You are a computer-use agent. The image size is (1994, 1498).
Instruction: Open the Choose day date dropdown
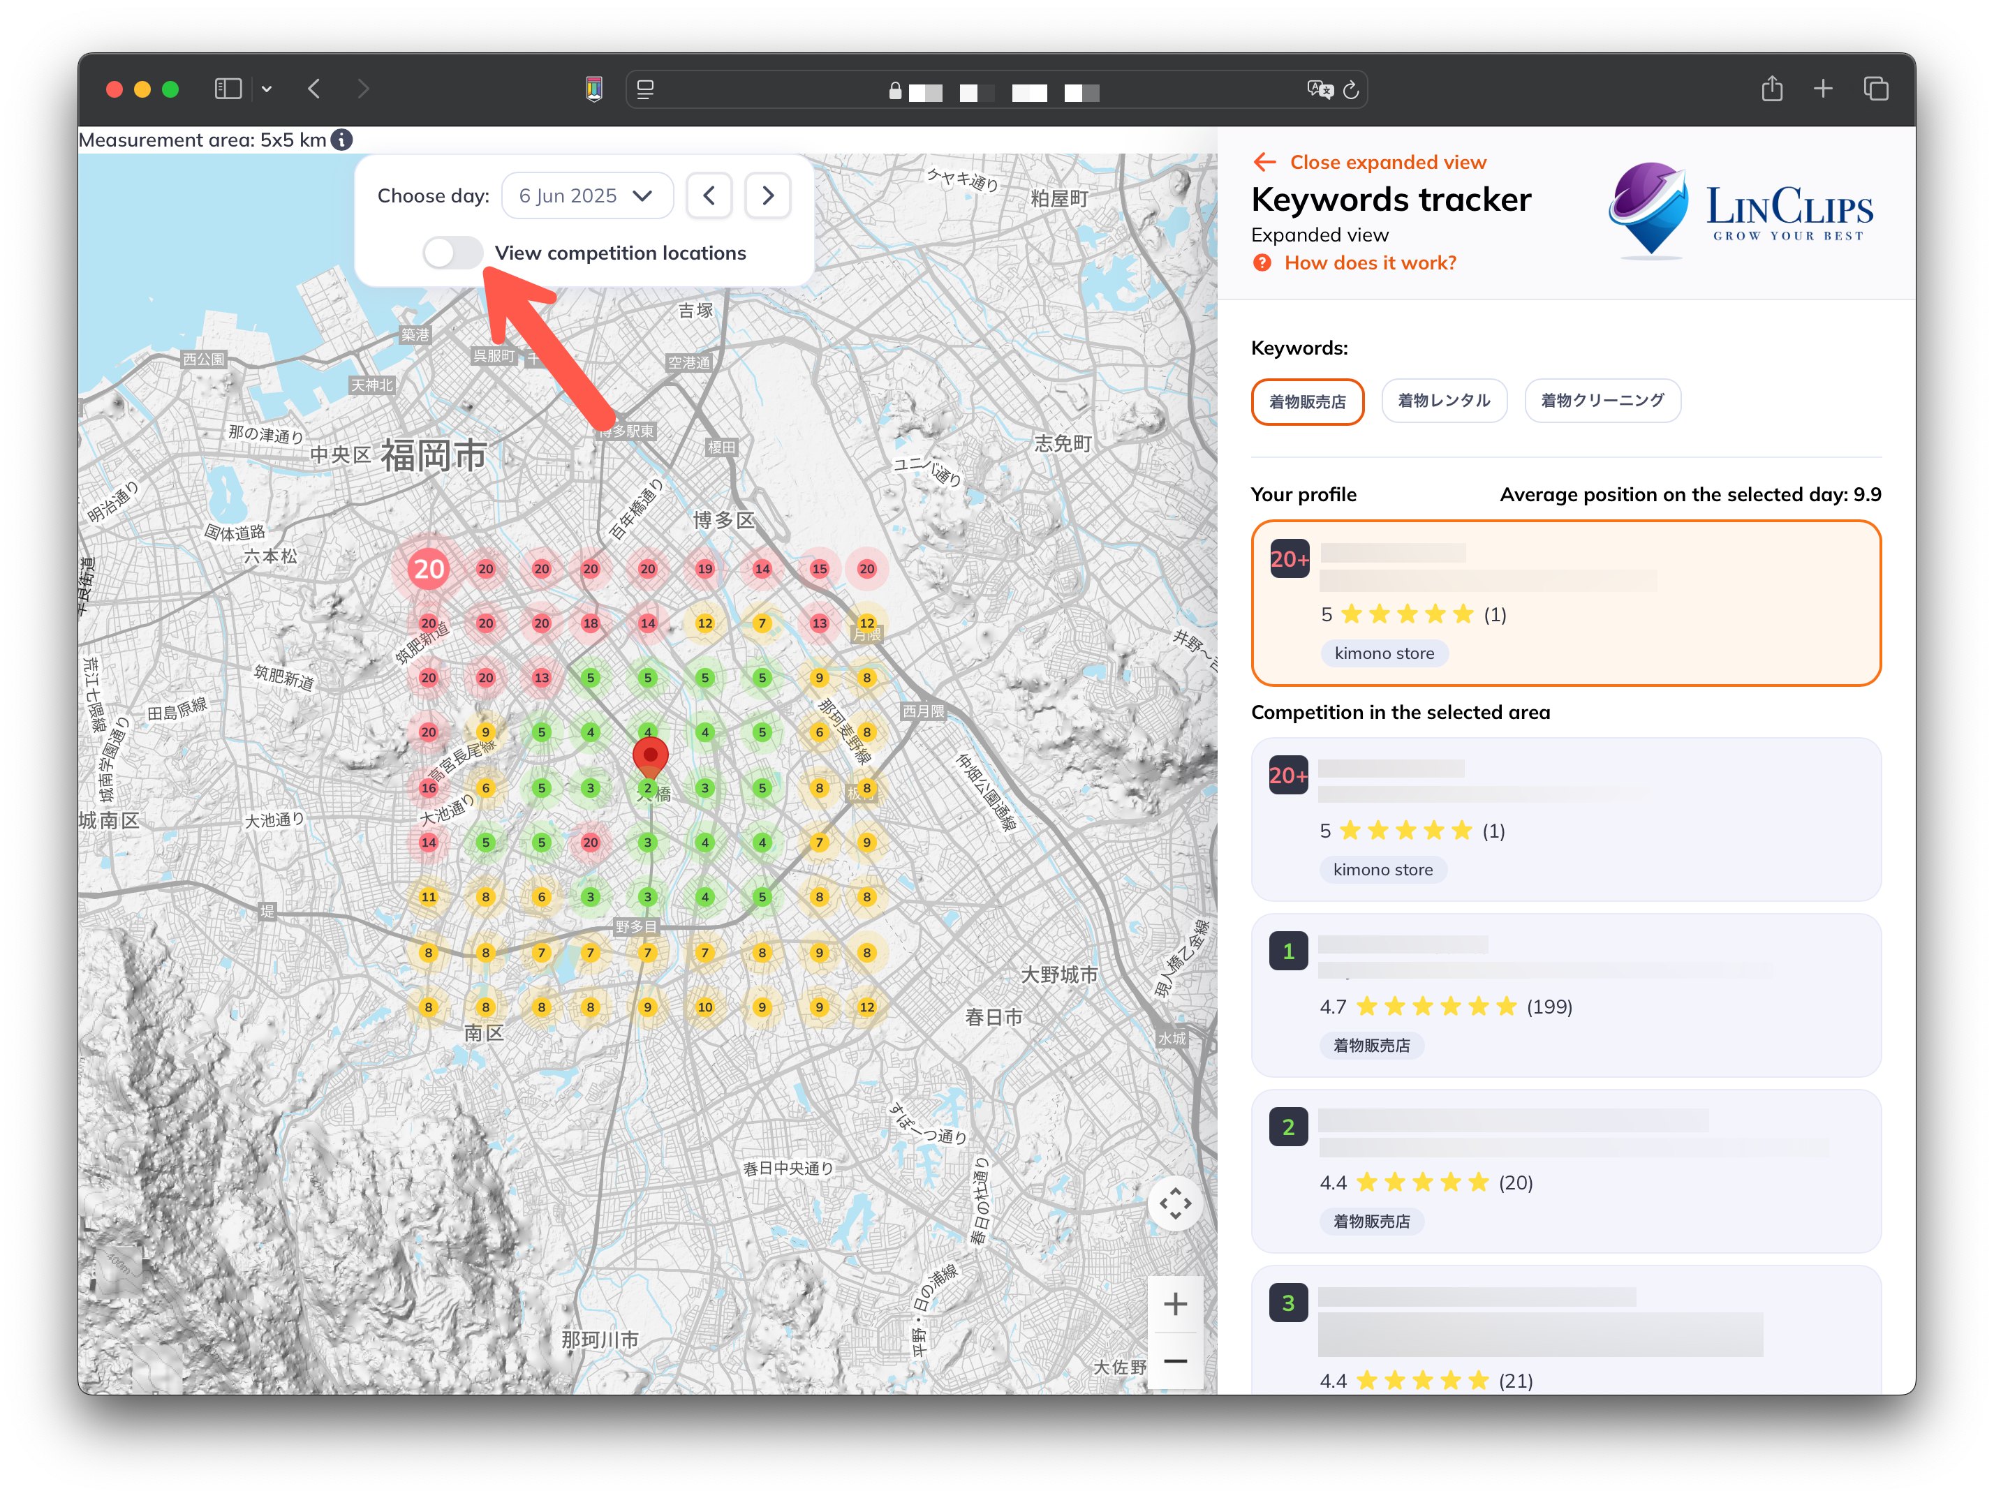click(587, 195)
